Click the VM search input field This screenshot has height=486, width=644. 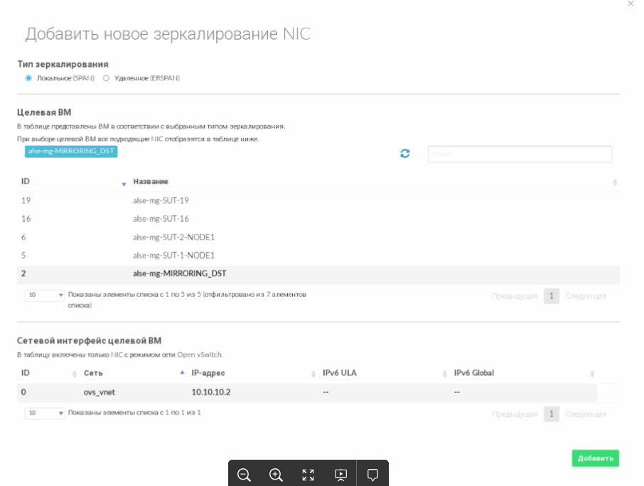pos(520,154)
